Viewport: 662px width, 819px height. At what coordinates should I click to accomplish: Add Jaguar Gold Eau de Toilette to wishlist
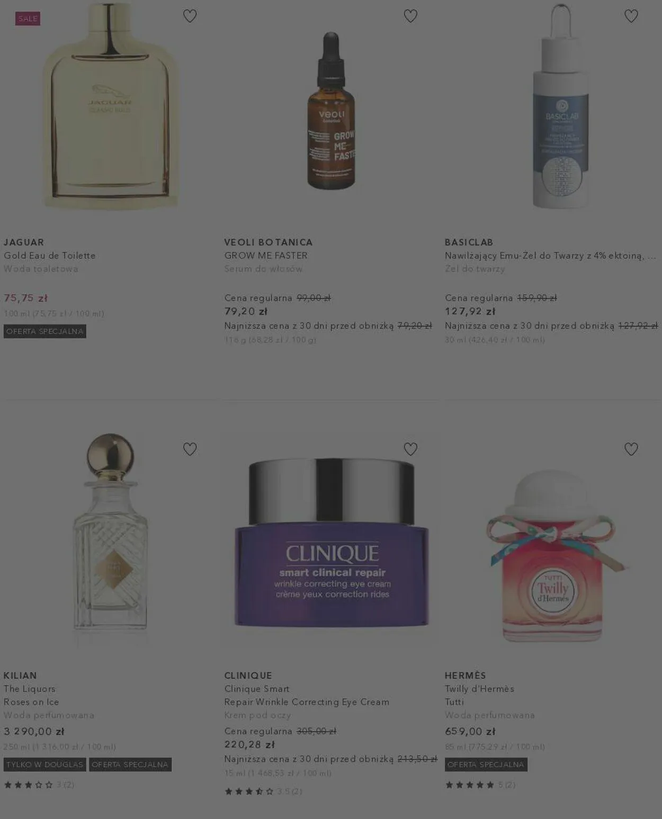[x=190, y=16]
